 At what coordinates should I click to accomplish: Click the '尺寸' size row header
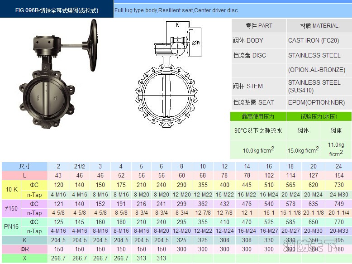click(x=25, y=166)
